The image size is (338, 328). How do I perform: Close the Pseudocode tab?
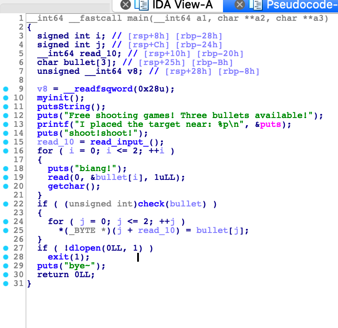tap(240, 5)
